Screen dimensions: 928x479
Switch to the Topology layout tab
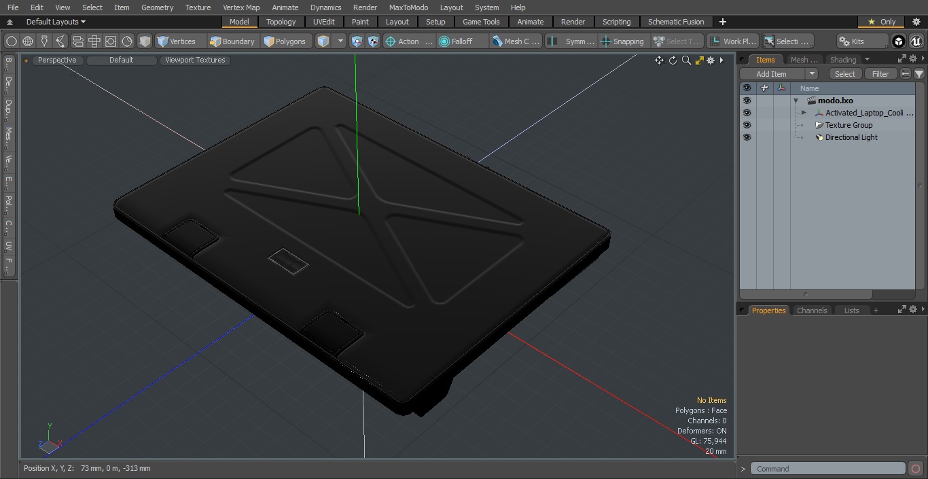[x=281, y=22]
